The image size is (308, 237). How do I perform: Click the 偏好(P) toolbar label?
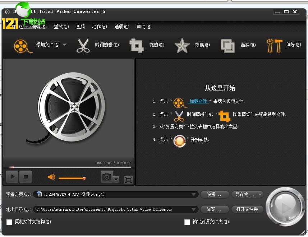tap(294, 45)
